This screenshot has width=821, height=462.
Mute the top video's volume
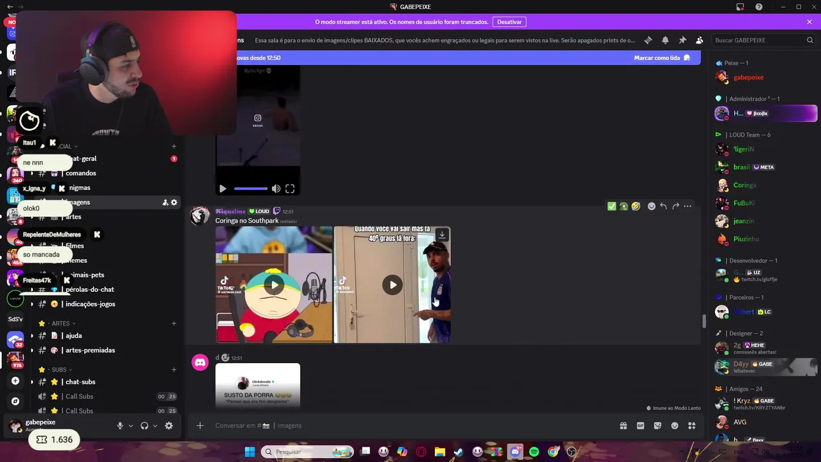276,189
